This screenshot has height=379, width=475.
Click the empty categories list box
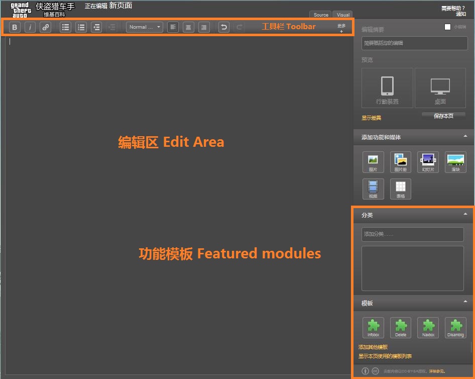413,268
